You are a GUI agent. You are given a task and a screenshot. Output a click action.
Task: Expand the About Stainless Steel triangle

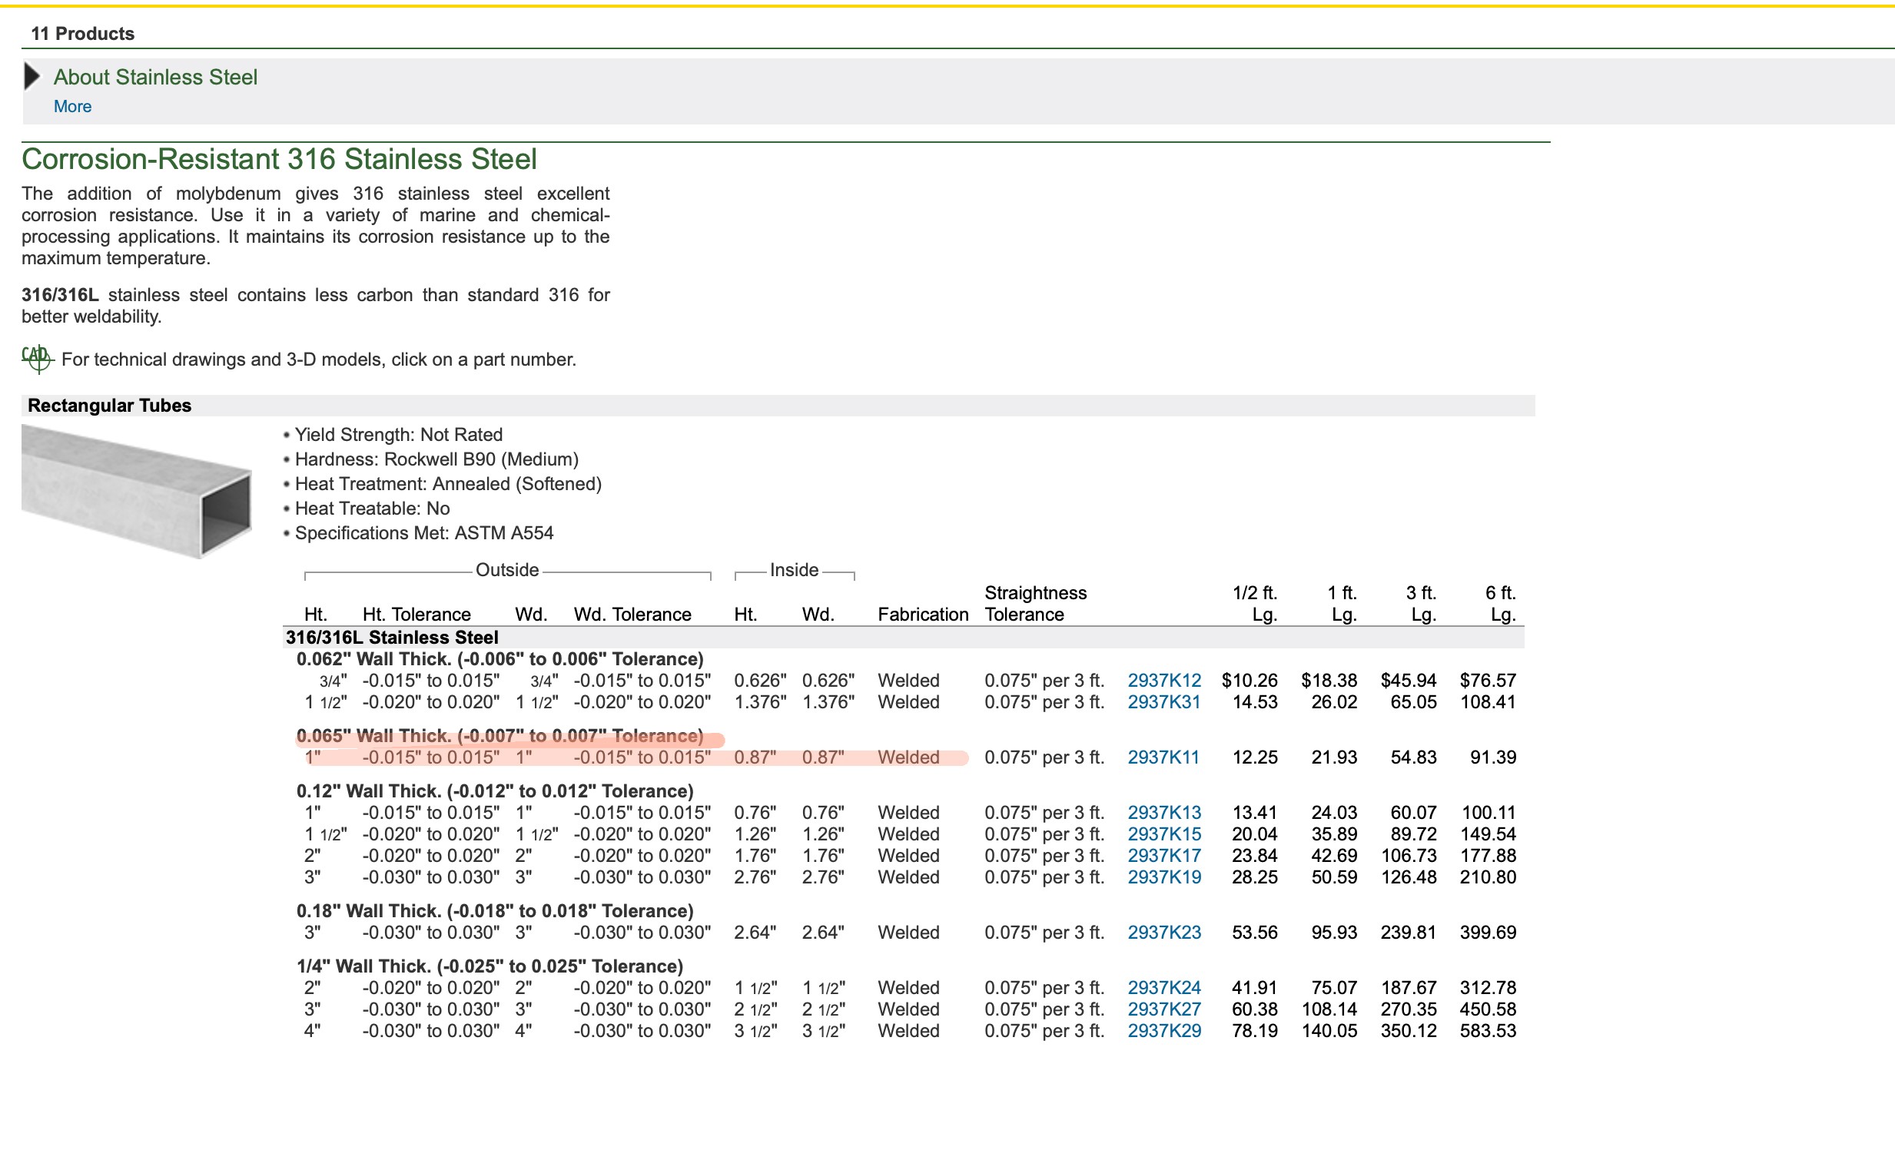coord(32,76)
